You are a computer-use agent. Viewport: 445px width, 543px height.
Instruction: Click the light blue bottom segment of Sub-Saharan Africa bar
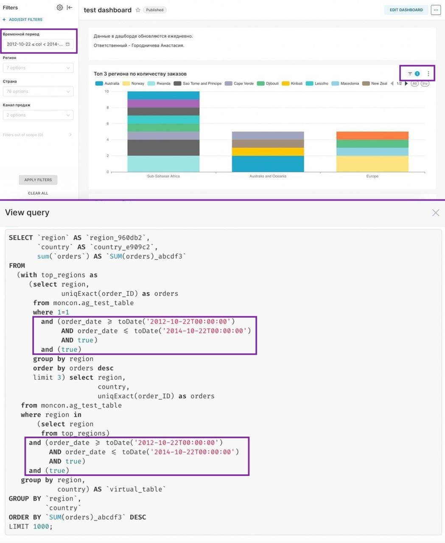[x=163, y=164]
